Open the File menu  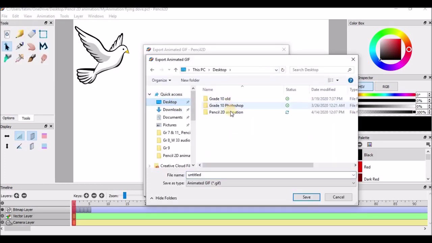pyautogui.click(x=4, y=16)
